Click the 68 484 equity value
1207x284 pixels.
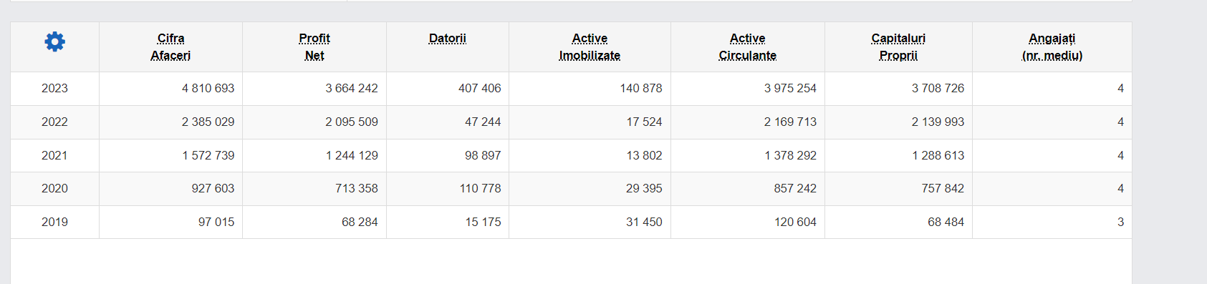pos(946,222)
